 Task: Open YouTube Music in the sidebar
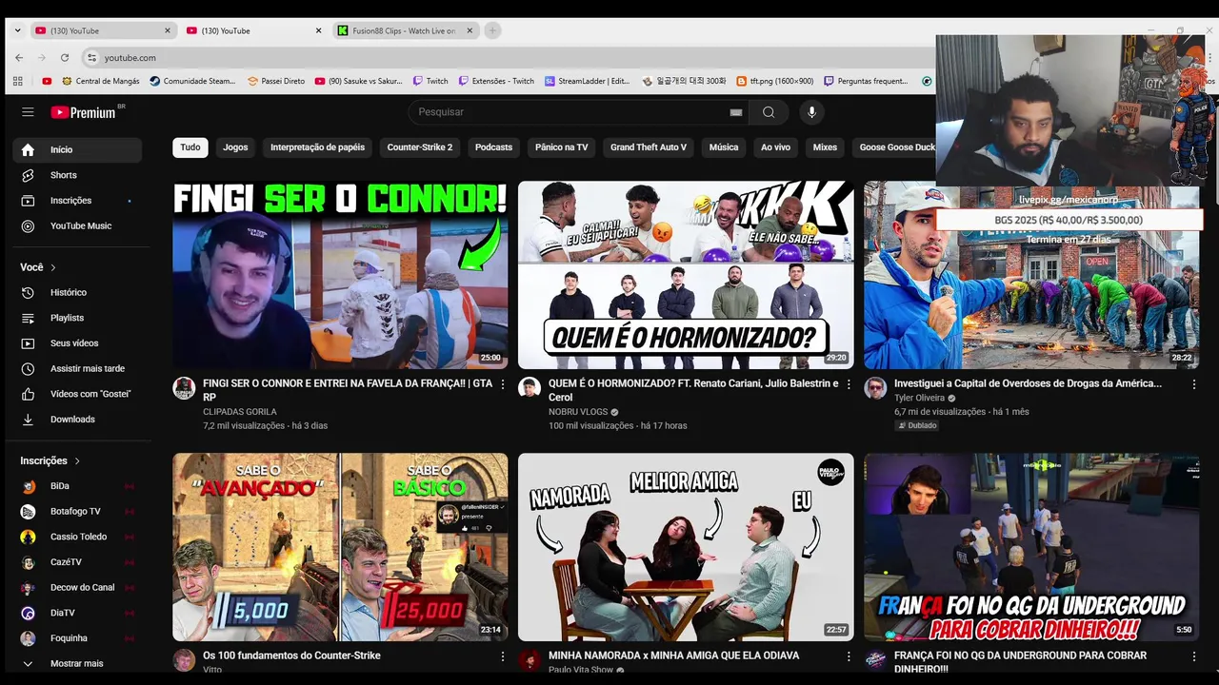pyautogui.click(x=77, y=225)
